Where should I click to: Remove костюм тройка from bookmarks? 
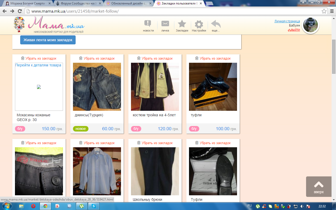pyautogui.click(x=155, y=58)
